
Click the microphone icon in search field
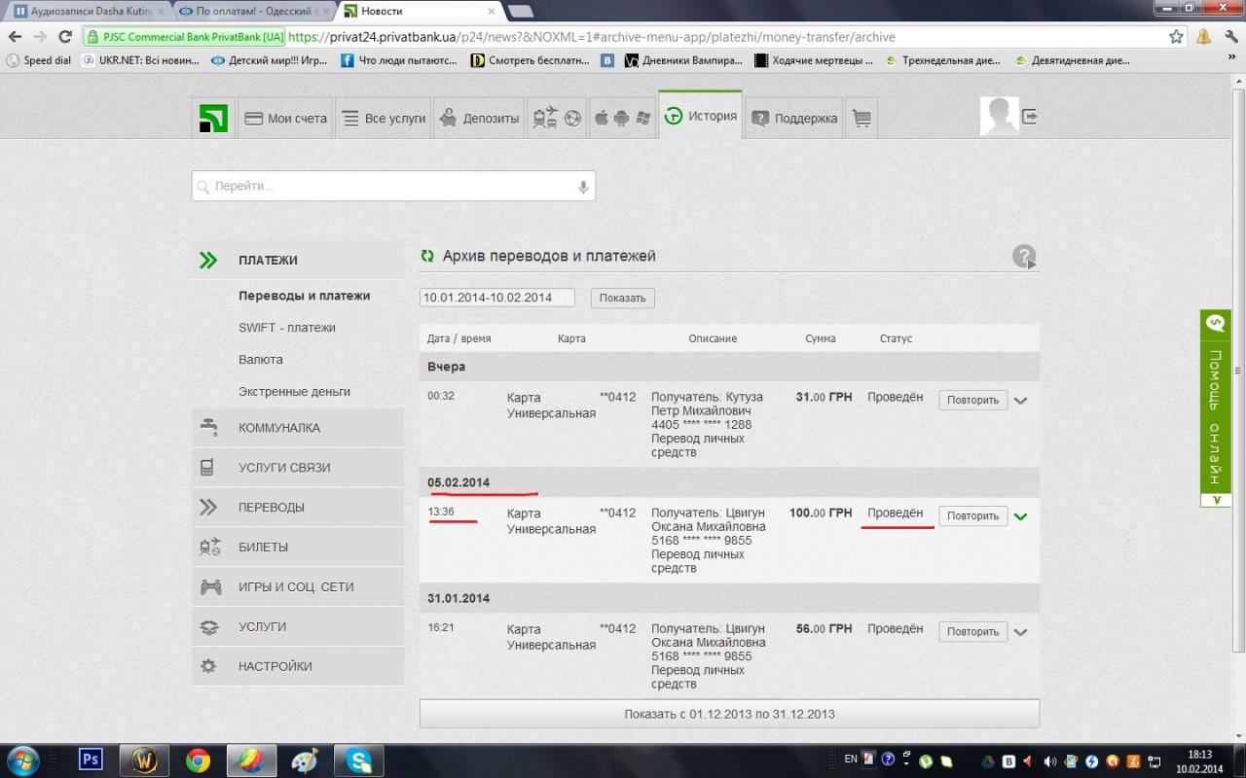click(x=583, y=187)
